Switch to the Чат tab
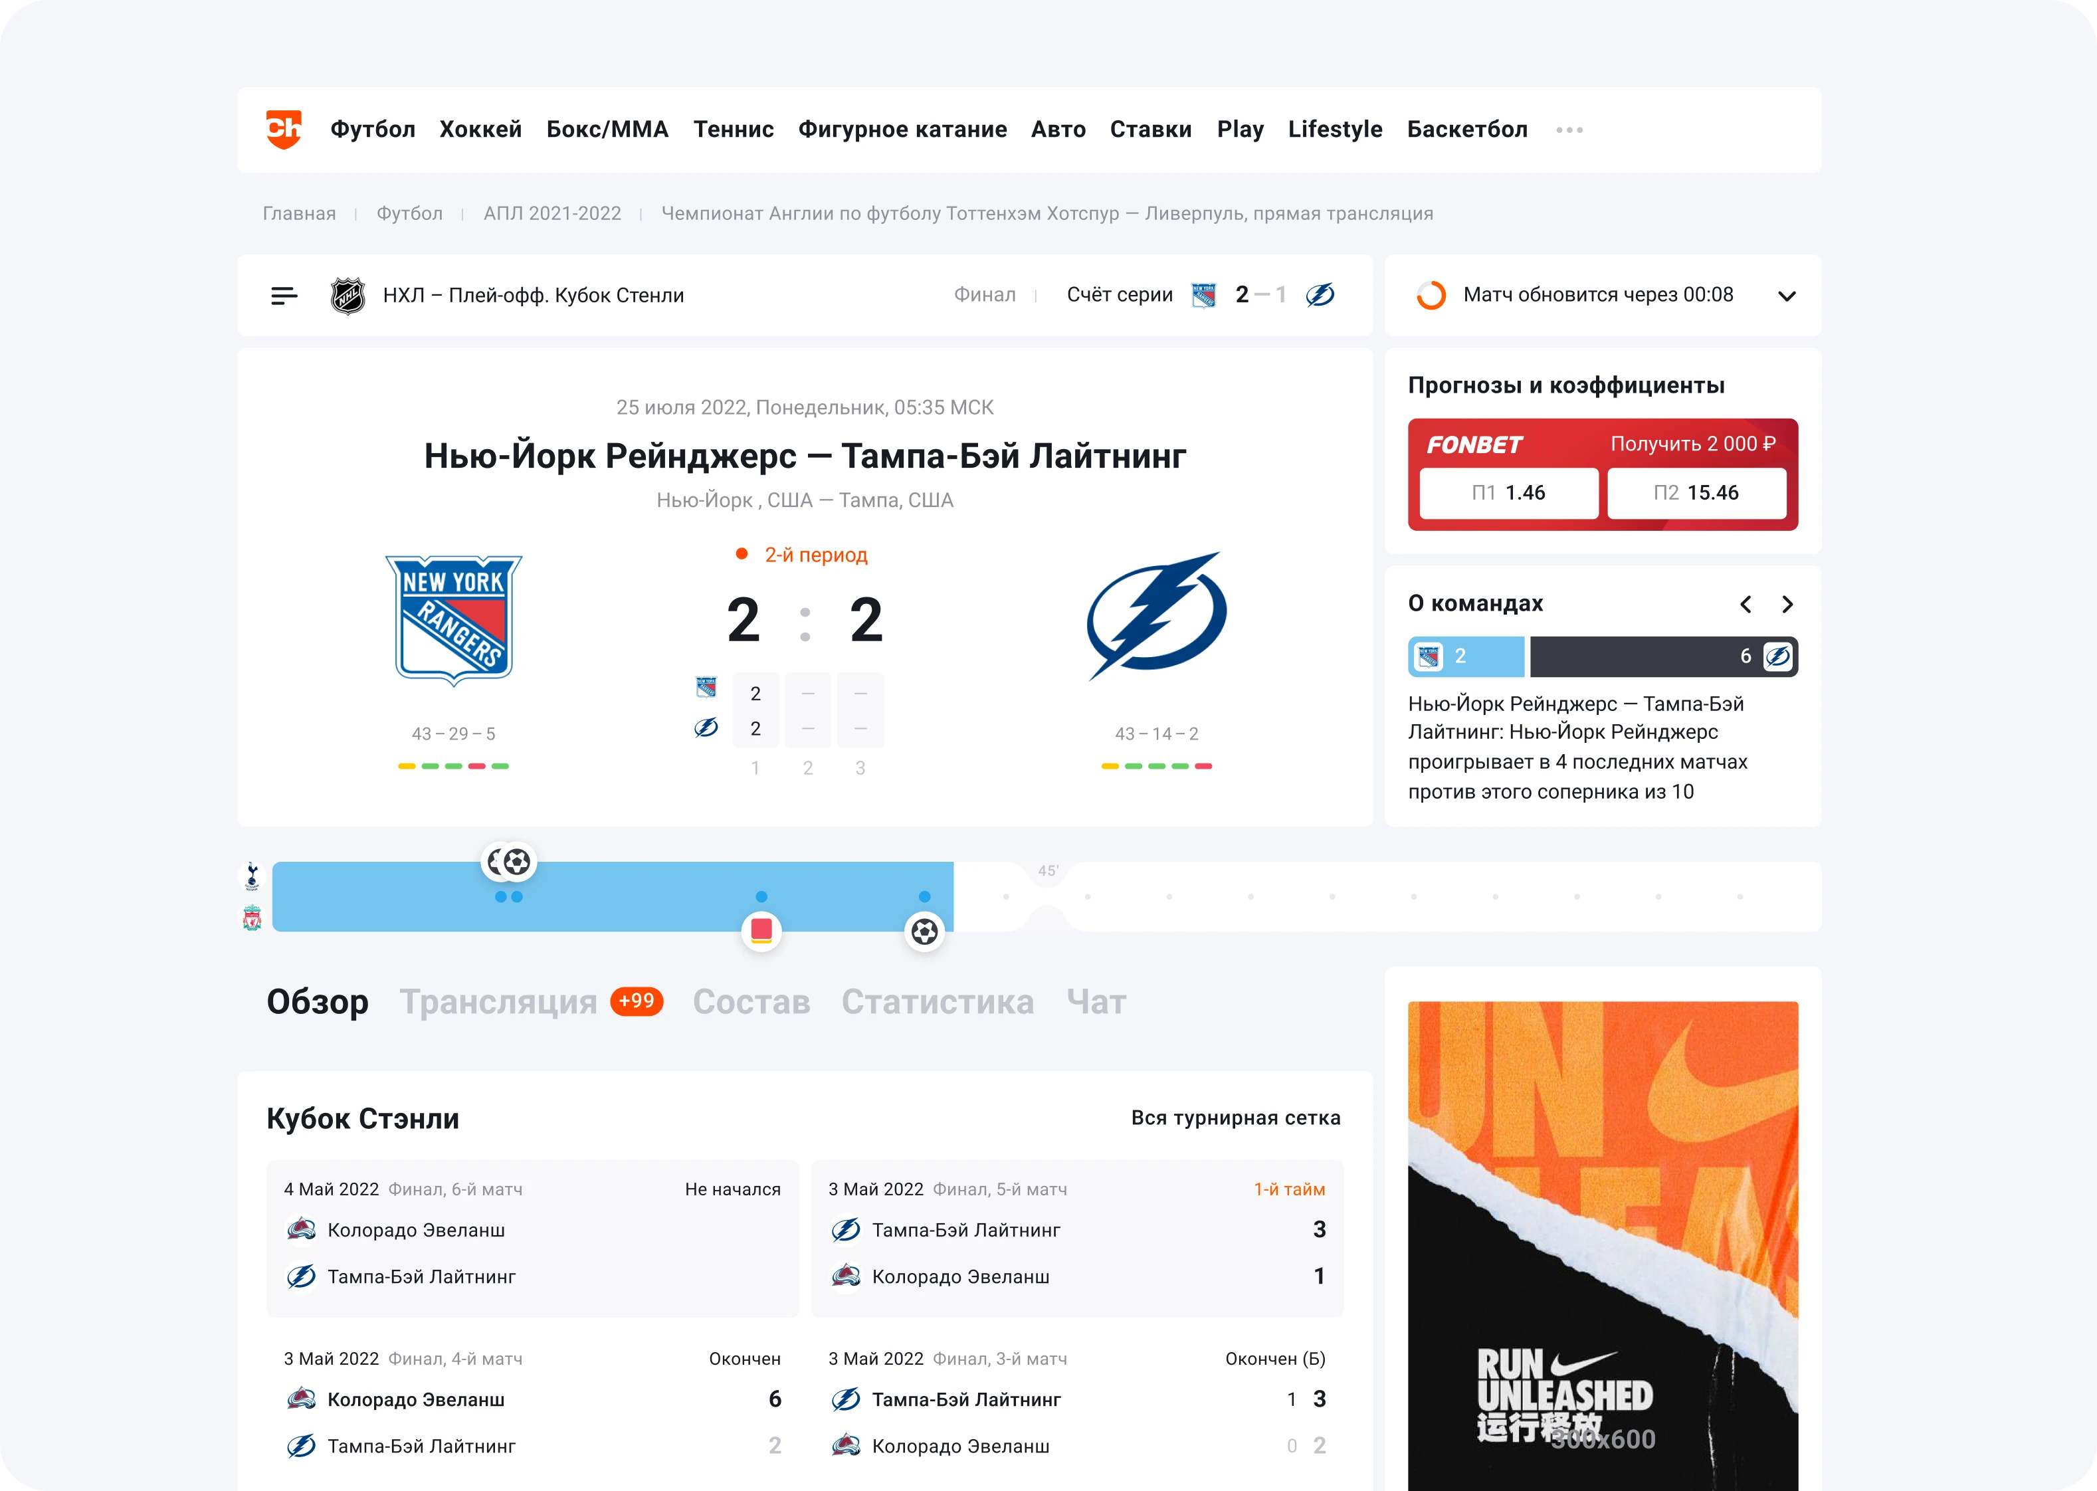 [1096, 1002]
